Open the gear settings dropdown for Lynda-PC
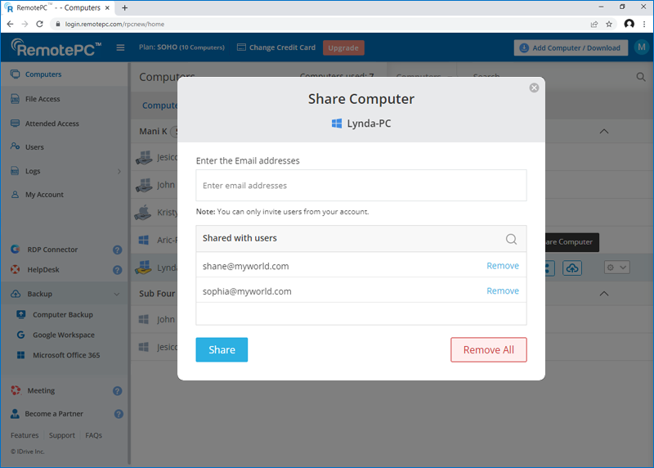This screenshot has width=654, height=468. coord(616,268)
